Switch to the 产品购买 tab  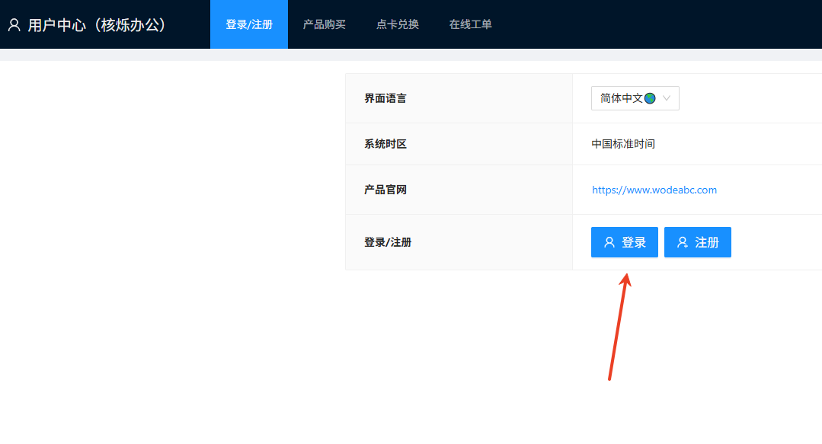(325, 24)
